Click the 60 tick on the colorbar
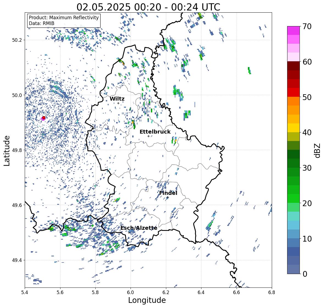 [307, 62]
